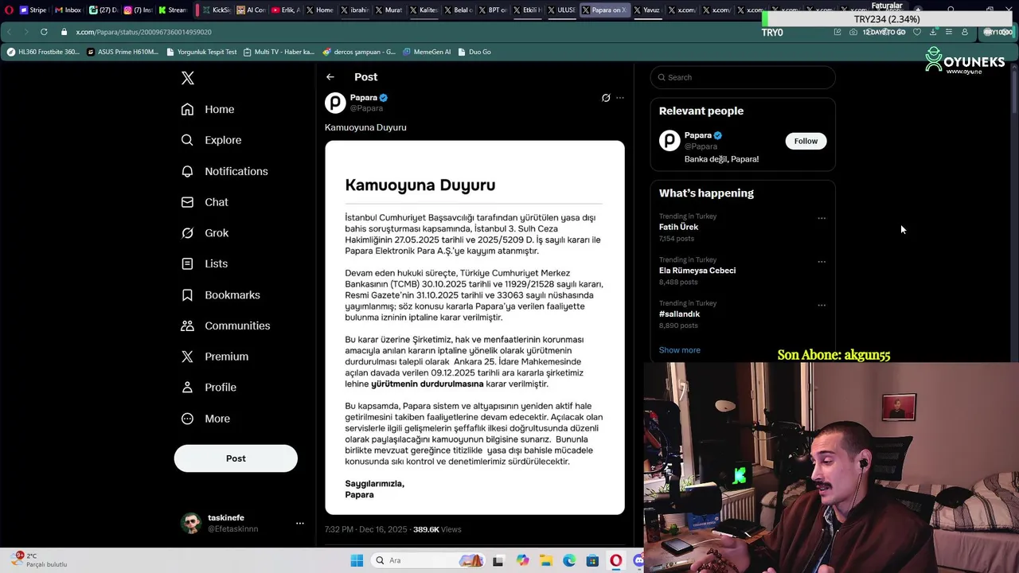Click the Grok explain icon on the post
1019x573 pixels.
[x=606, y=98]
